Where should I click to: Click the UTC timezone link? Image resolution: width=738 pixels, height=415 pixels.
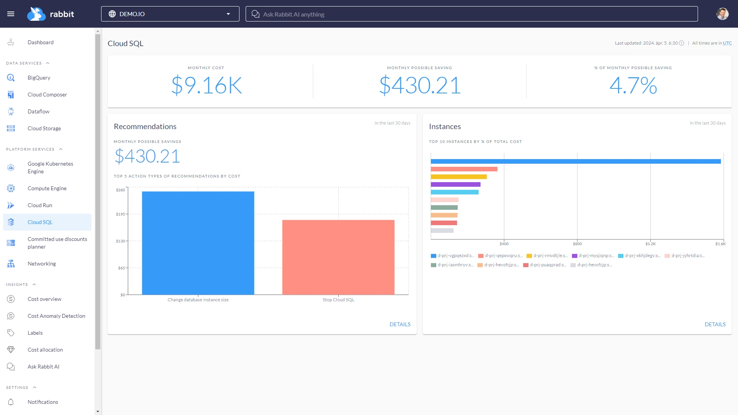728,43
